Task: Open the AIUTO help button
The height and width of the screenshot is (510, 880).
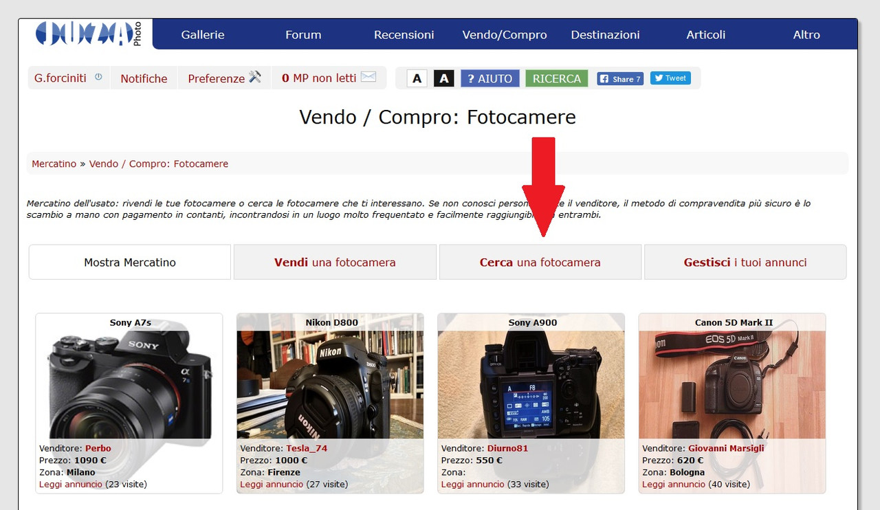Action: point(489,78)
